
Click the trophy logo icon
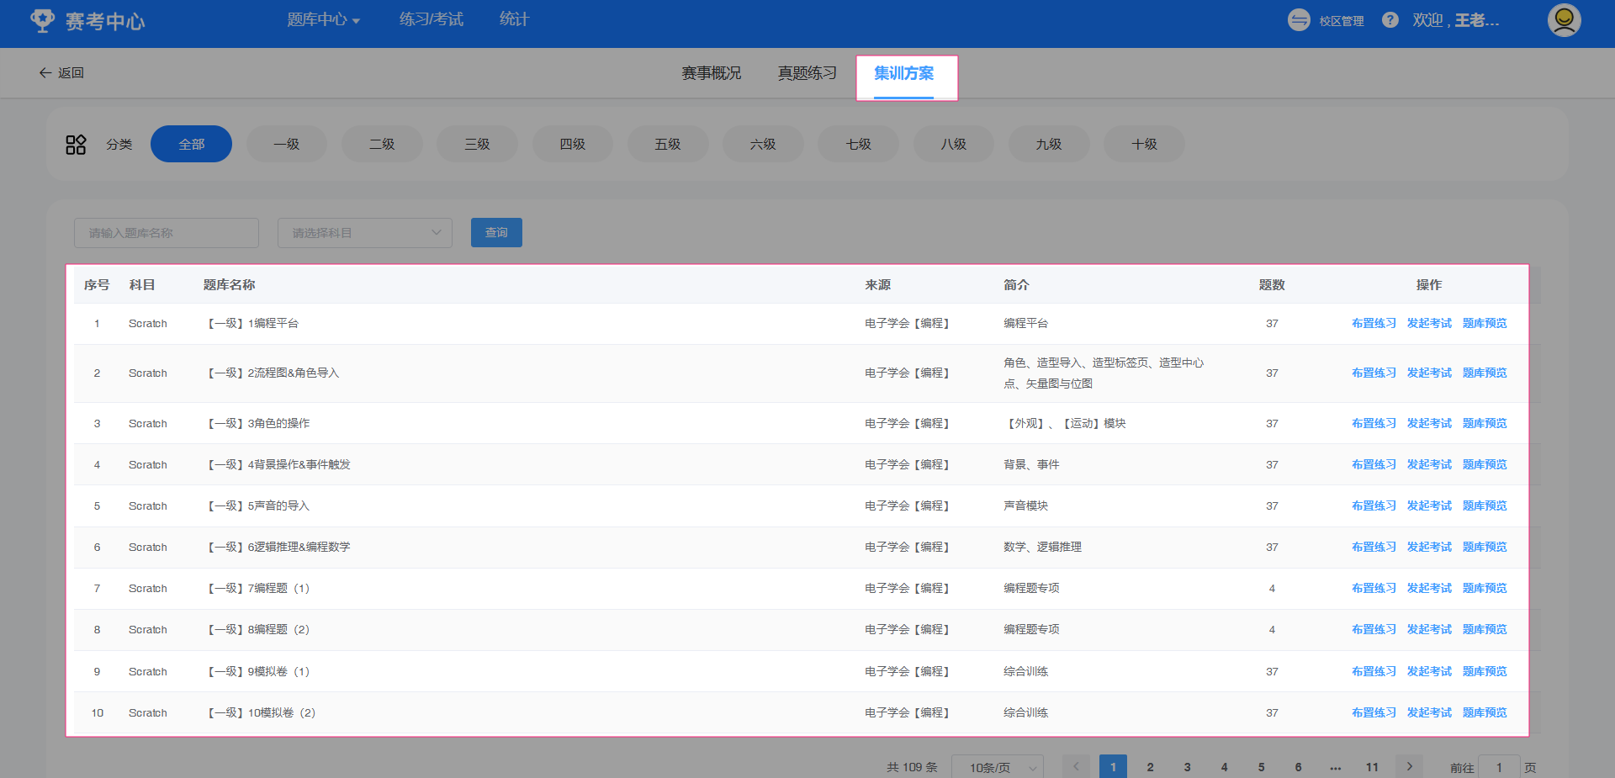click(42, 20)
